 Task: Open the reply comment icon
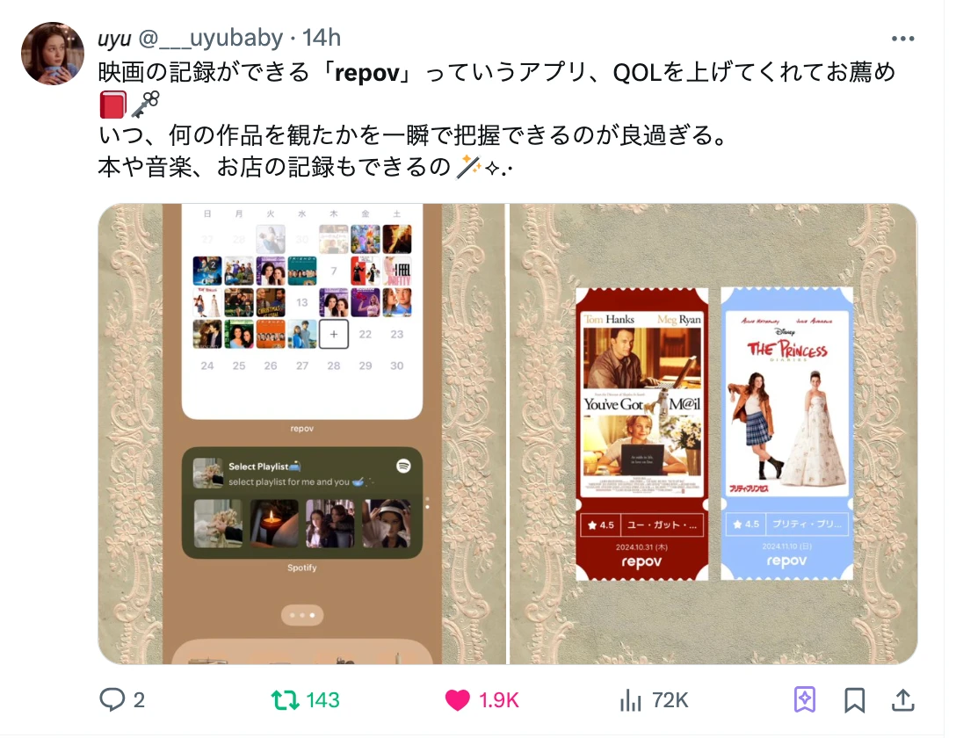(x=112, y=699)
